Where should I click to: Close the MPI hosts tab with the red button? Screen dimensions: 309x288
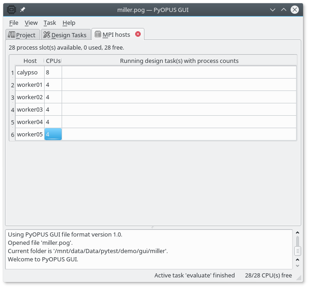point(138,34)
